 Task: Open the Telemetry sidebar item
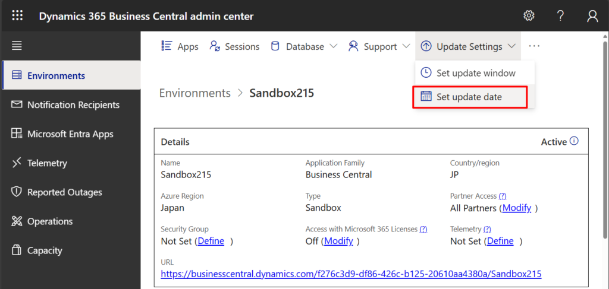(46, 163)
